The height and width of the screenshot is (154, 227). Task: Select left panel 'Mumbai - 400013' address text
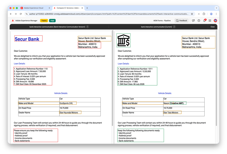(x=87, y=44)
